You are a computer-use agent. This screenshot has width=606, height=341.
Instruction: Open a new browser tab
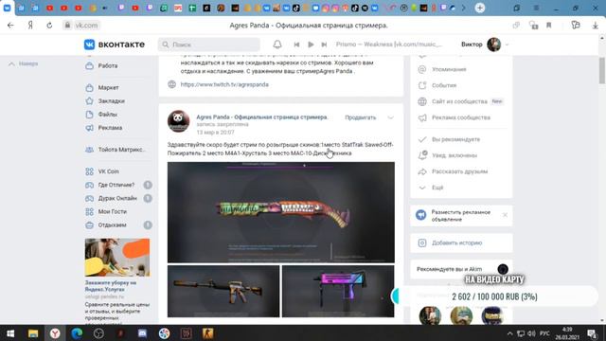click(480, 8)
